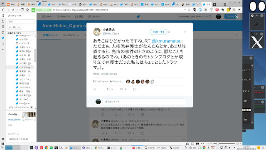Open the Evernote extension

pyautogui.click(x=223, y=10)
